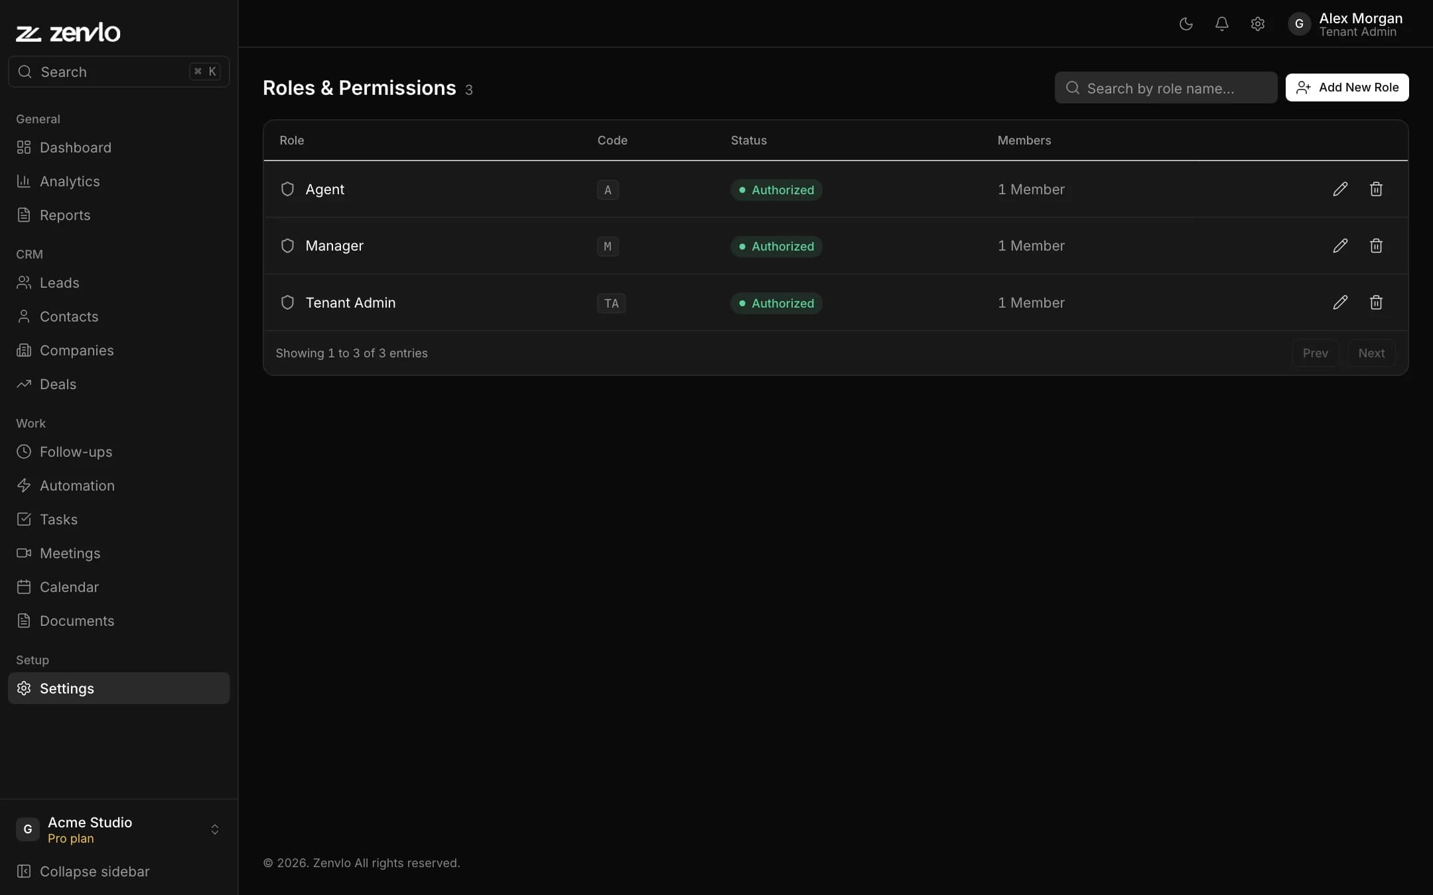This screenshot has width=1433, height=895.
Task: Click Authorized status for Agent
Action: (776, 190)
